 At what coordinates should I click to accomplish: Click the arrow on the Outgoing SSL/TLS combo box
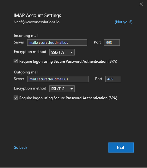[x=71, y=89]
